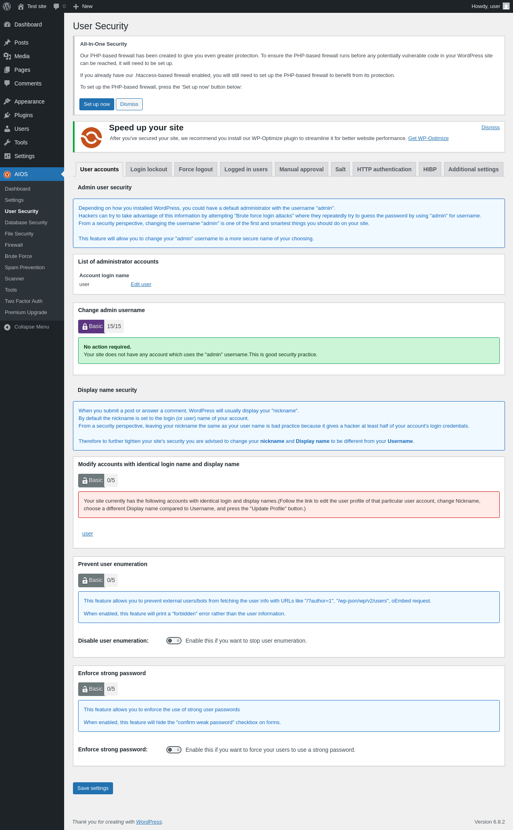Select the User accounts tab
Image resolution: width=513 pixels, height=830 pixels.
pos(99,169)
